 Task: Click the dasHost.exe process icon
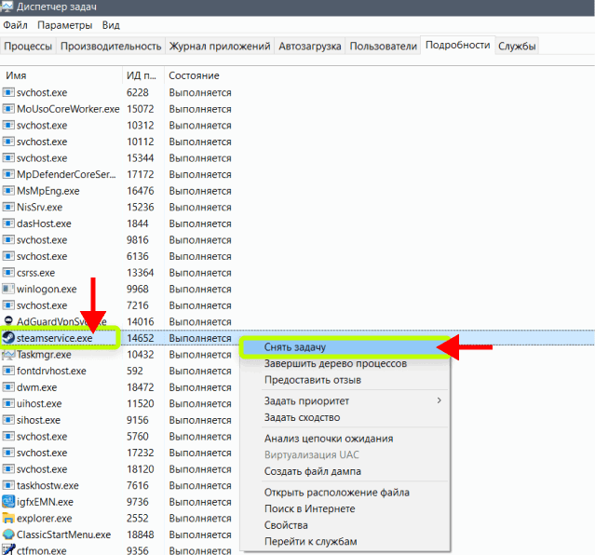(x=8, y=223)
